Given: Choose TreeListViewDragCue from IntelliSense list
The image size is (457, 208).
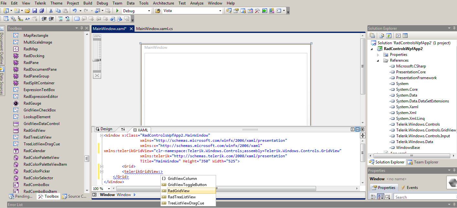Looking at the screenshot, I should [188, 203].
